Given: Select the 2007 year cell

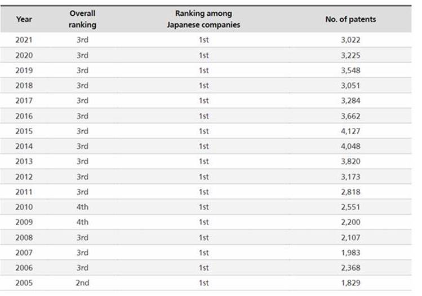Looking at the screenshot, I should tap(24, 253).
